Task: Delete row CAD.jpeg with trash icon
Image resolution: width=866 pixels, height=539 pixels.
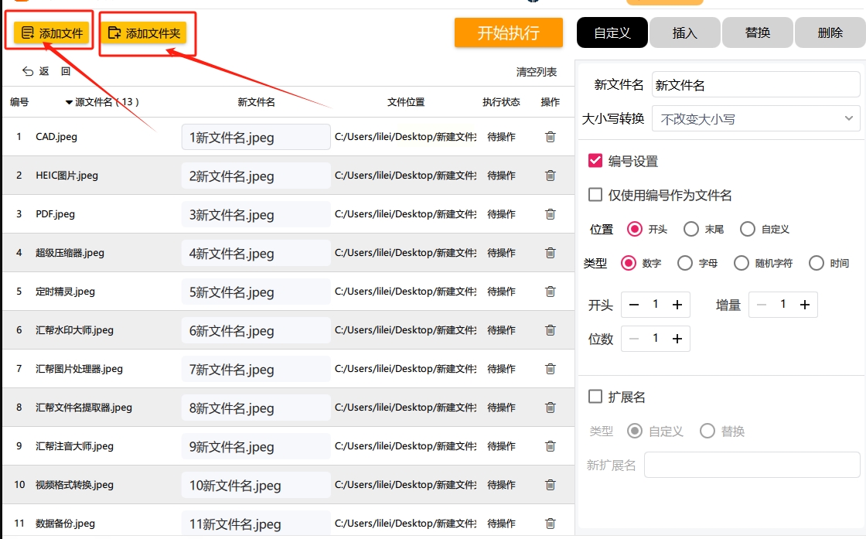Action: coord(550,137)
